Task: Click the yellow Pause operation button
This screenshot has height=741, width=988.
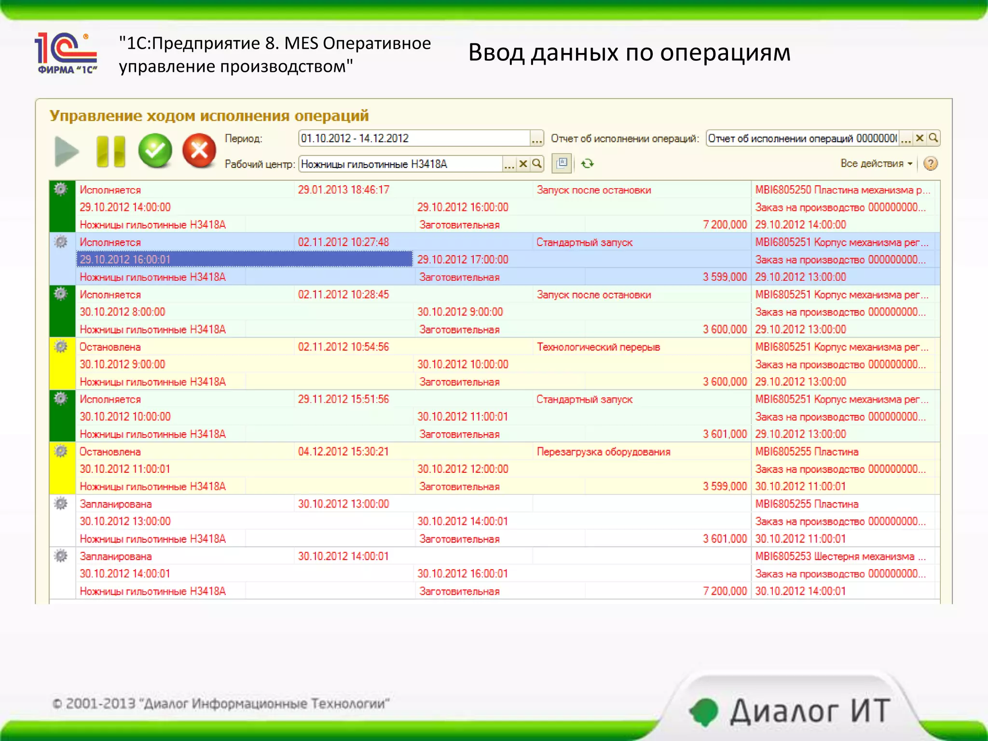Action: point(111,151)
